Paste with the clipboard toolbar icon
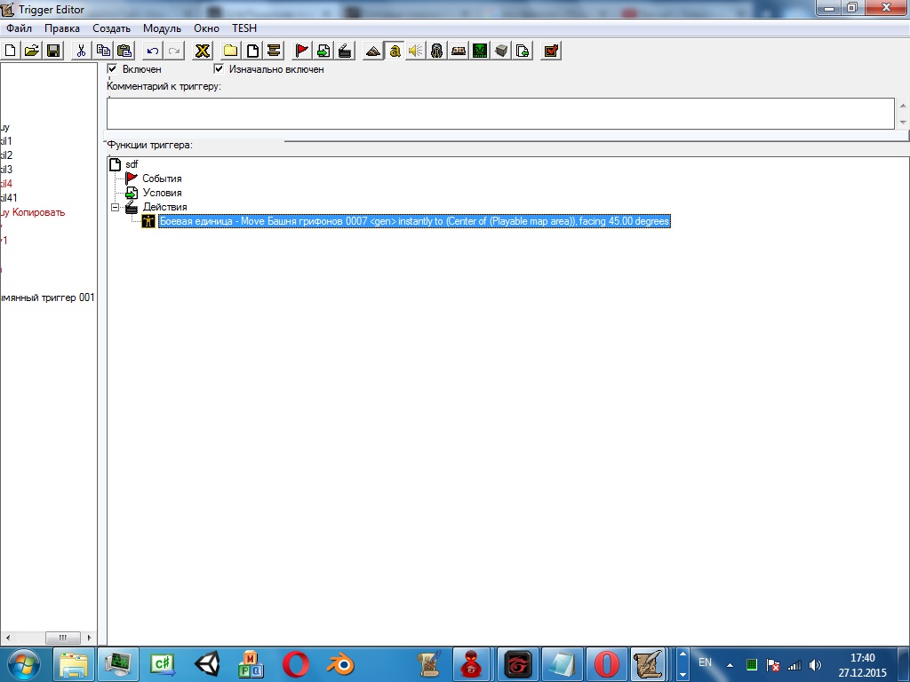The image size is (910, 682). [124, 51]
